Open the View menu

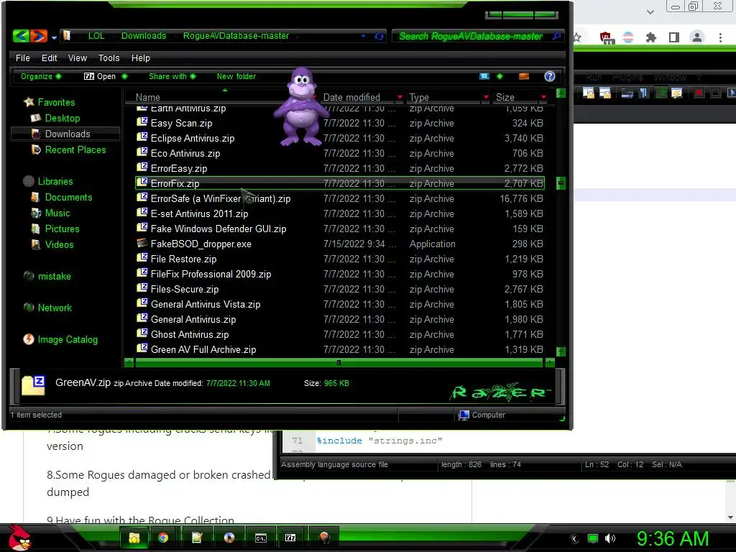pyautogui.click(x=78, y=57)
